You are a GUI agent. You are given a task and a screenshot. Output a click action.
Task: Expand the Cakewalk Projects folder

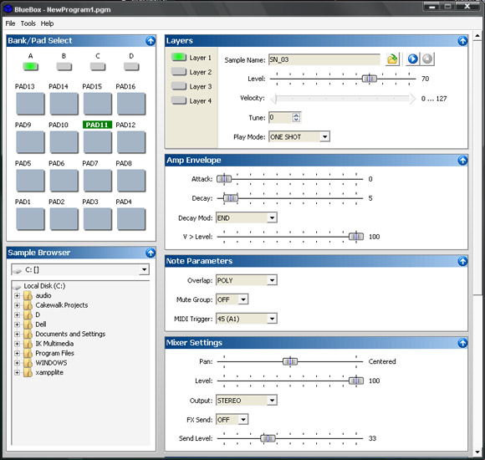[x=17, y=305]
